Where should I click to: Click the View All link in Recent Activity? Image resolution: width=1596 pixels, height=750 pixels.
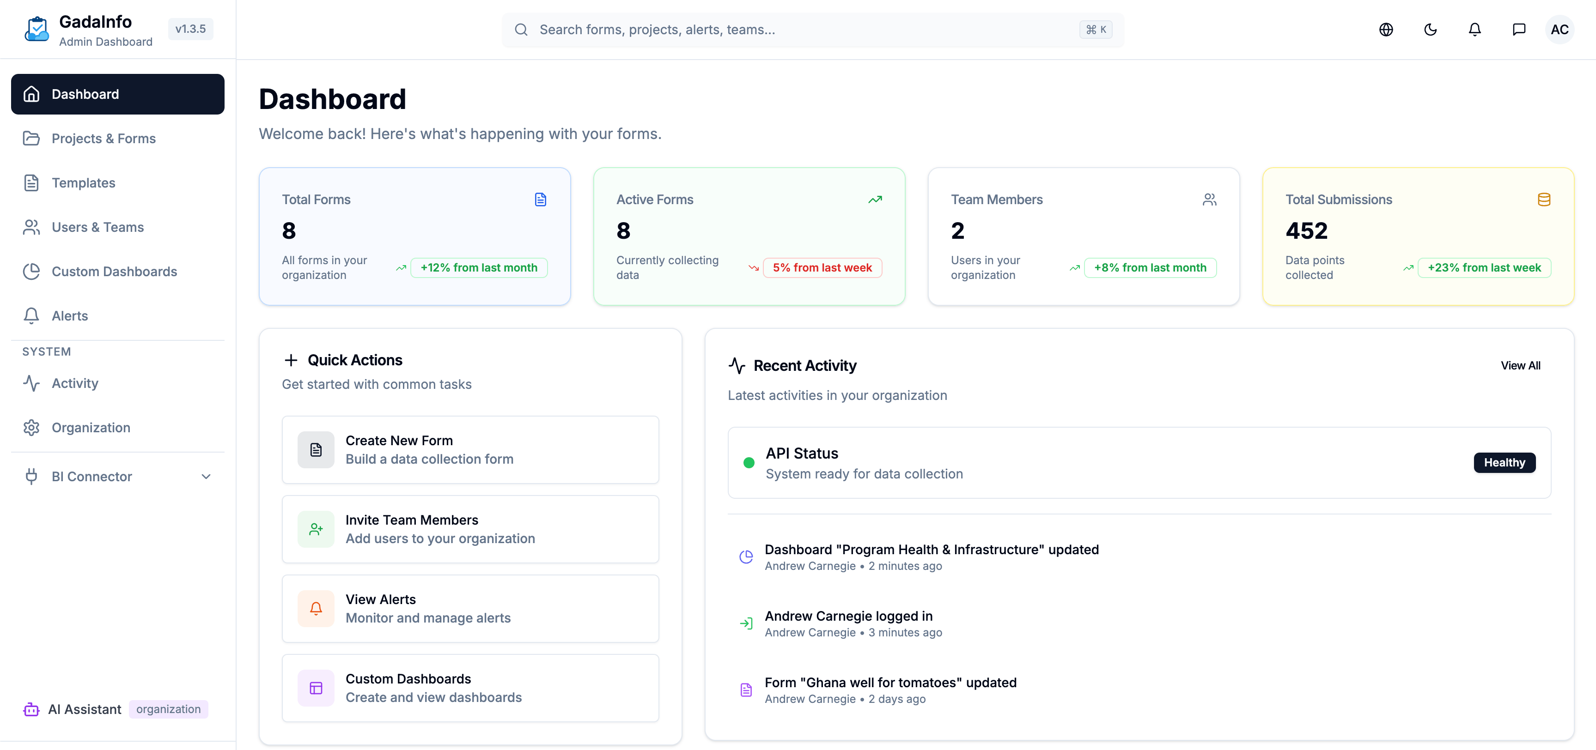coord(1521,365)
